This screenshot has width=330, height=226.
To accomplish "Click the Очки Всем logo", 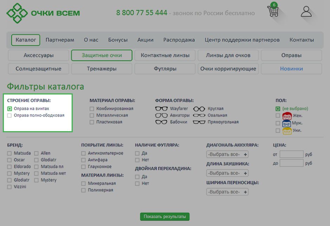I will [43, 13].
